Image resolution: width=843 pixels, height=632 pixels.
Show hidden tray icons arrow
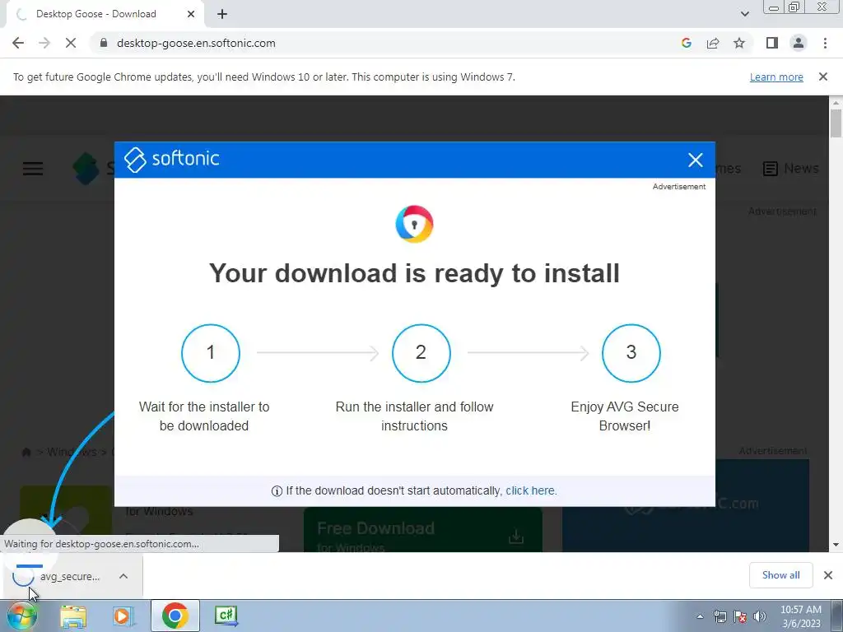(700, 617)
